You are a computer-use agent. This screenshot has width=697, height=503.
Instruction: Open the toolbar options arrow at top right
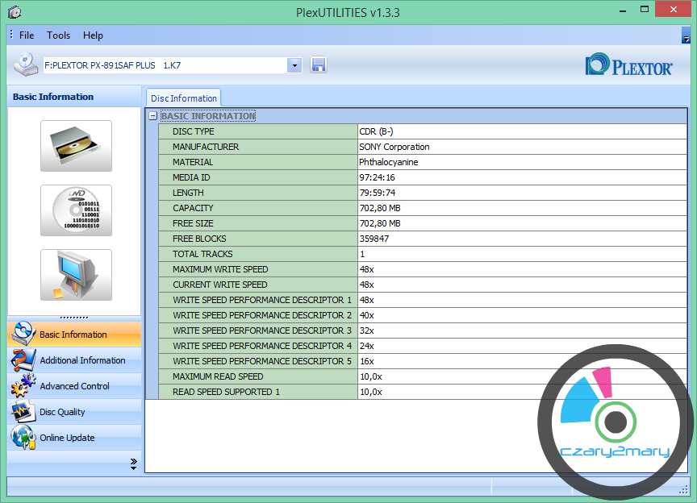[686, 36]
